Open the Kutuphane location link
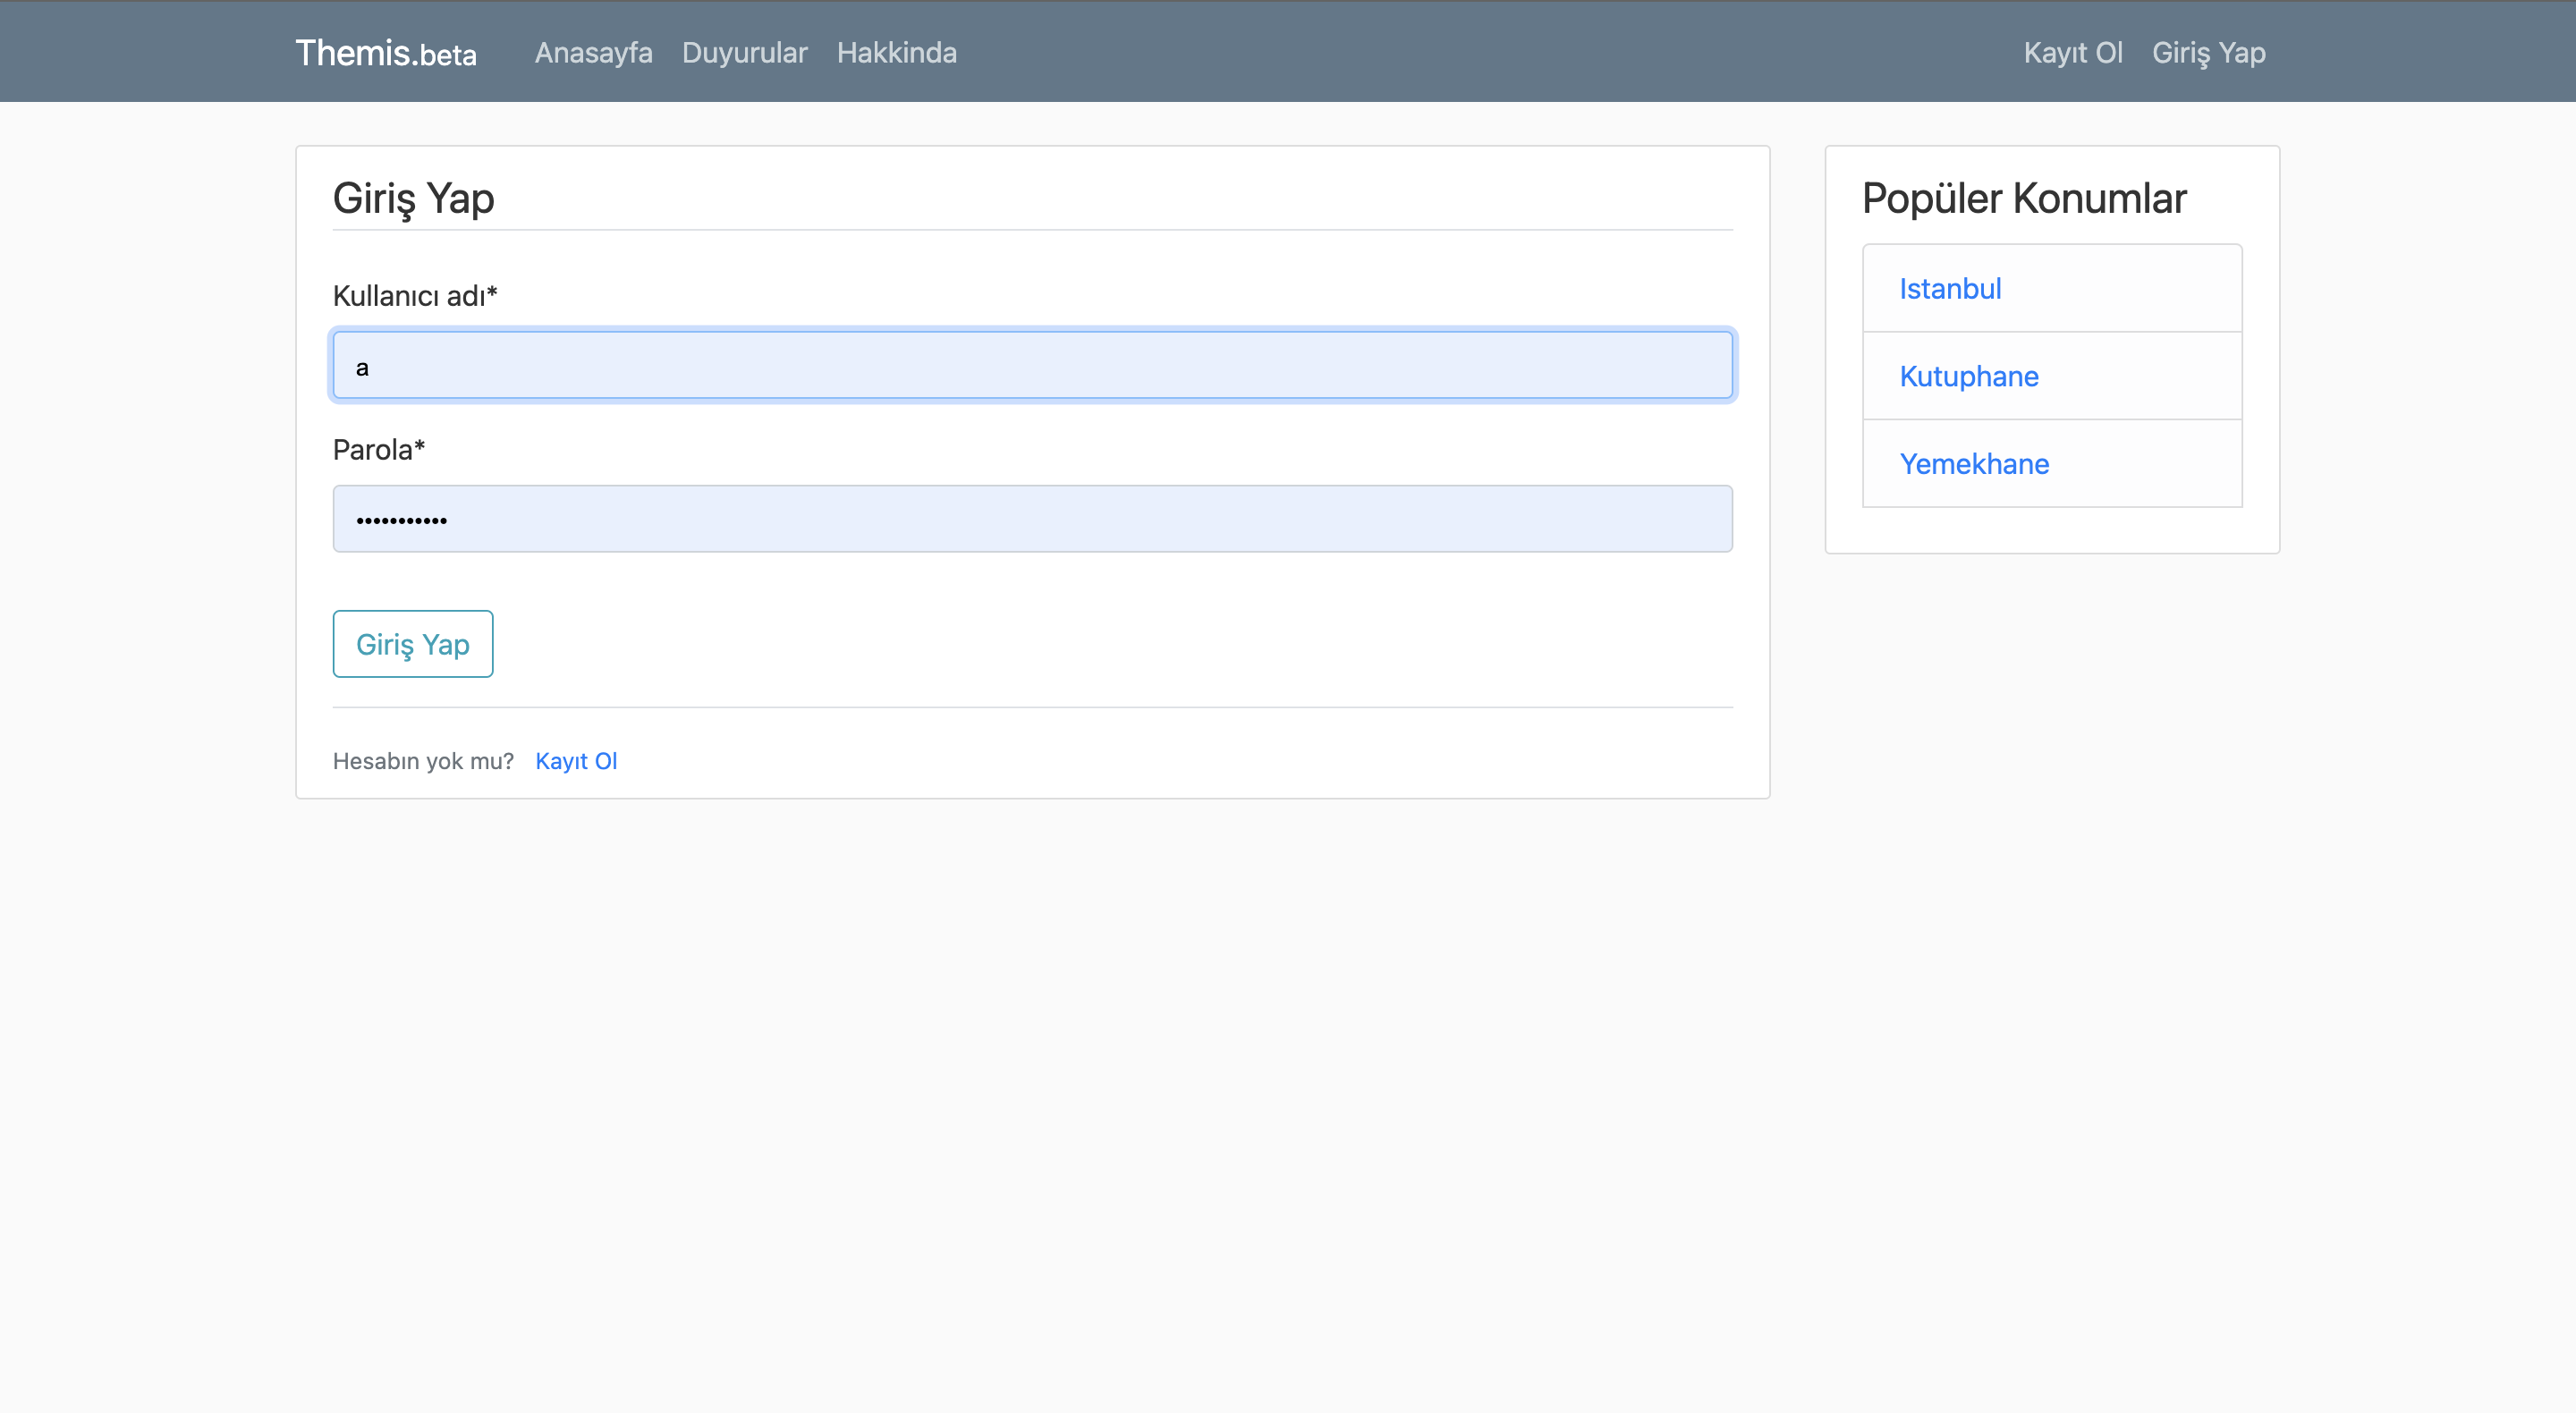Screen dimensions: 2576x1413 pos(1969,376)
